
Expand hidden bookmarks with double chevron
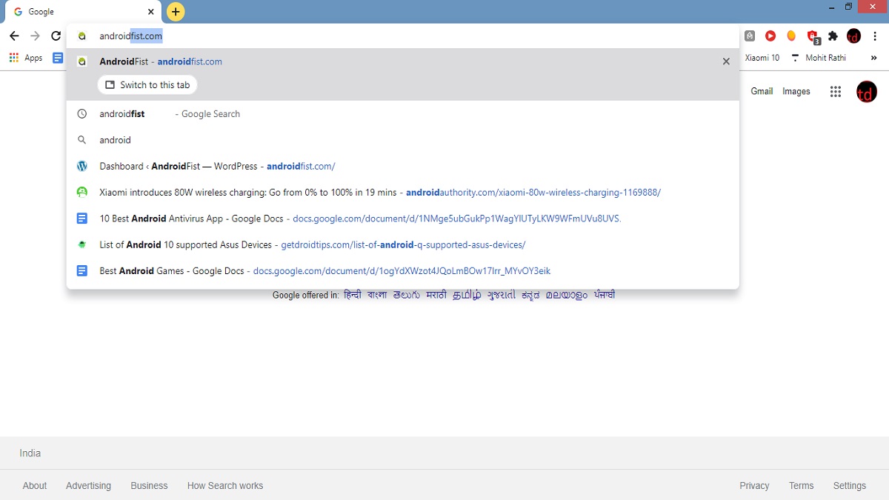tap(873, 58)
